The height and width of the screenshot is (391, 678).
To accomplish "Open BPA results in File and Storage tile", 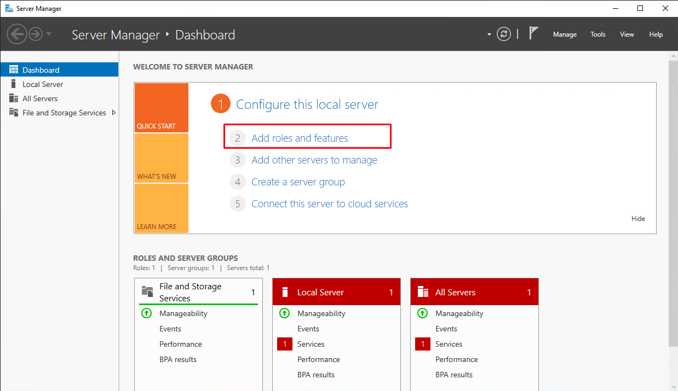I will [177, 359].
